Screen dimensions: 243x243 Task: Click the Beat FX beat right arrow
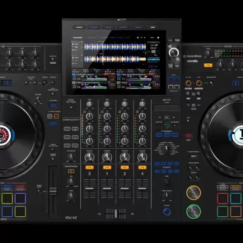click(x=174, y=117)
